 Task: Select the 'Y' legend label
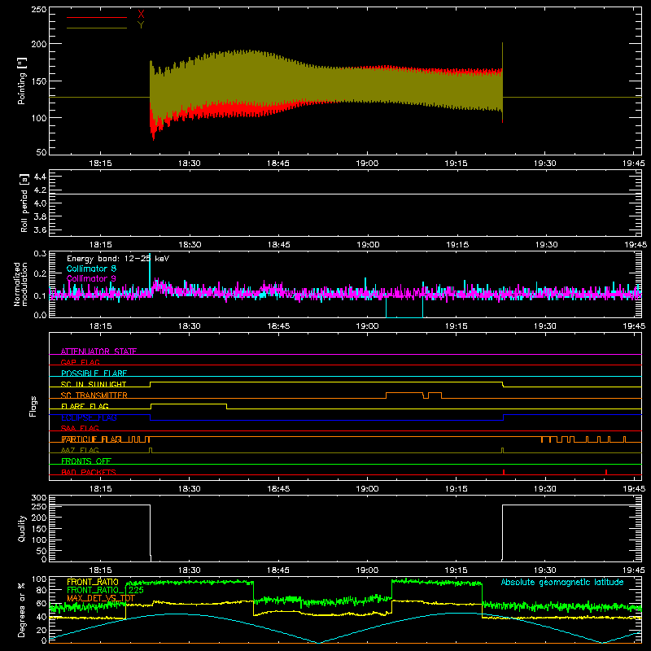(141, 25)
